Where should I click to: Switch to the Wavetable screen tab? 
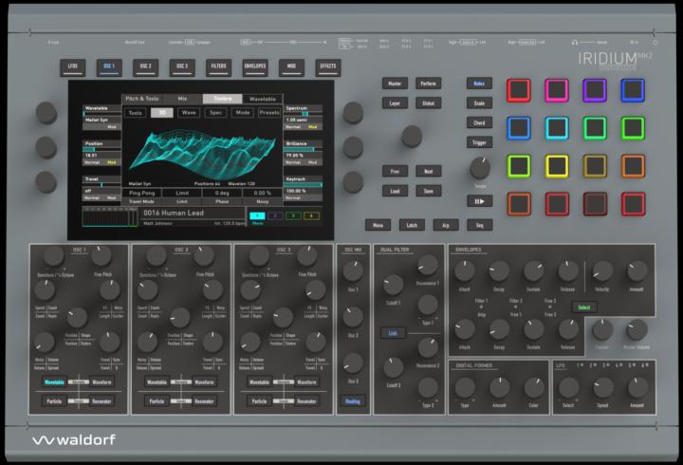[x=262, y=99]
